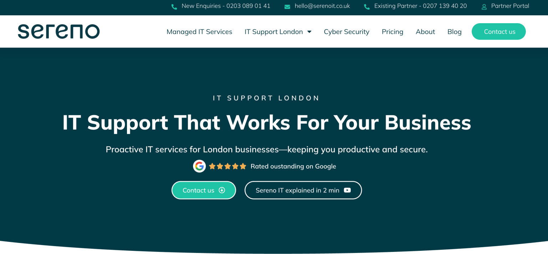Click the New Enquiries phone number text
This screenshot has height=254, width=548.
[x=226, y=6]
